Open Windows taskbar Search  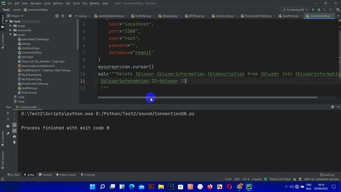point(102,187)
